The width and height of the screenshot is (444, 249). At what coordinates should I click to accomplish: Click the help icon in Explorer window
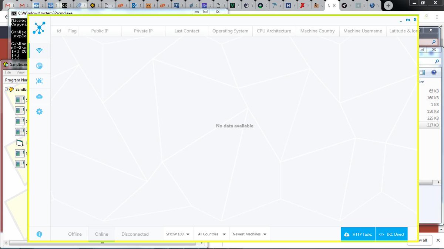434,73
